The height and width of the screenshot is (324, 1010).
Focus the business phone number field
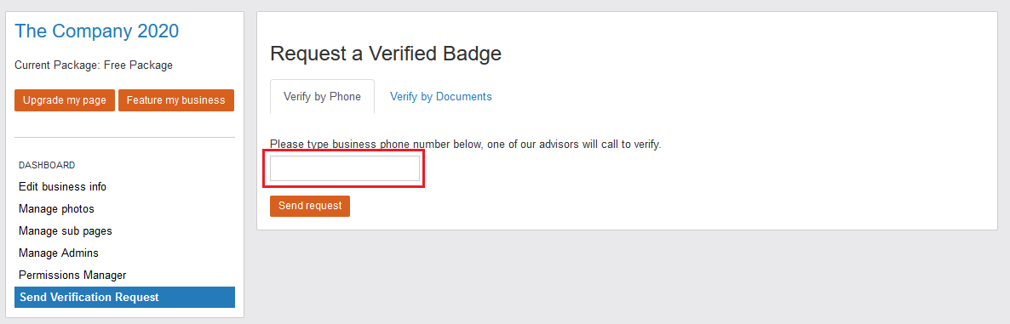click(x=345, y=168)
